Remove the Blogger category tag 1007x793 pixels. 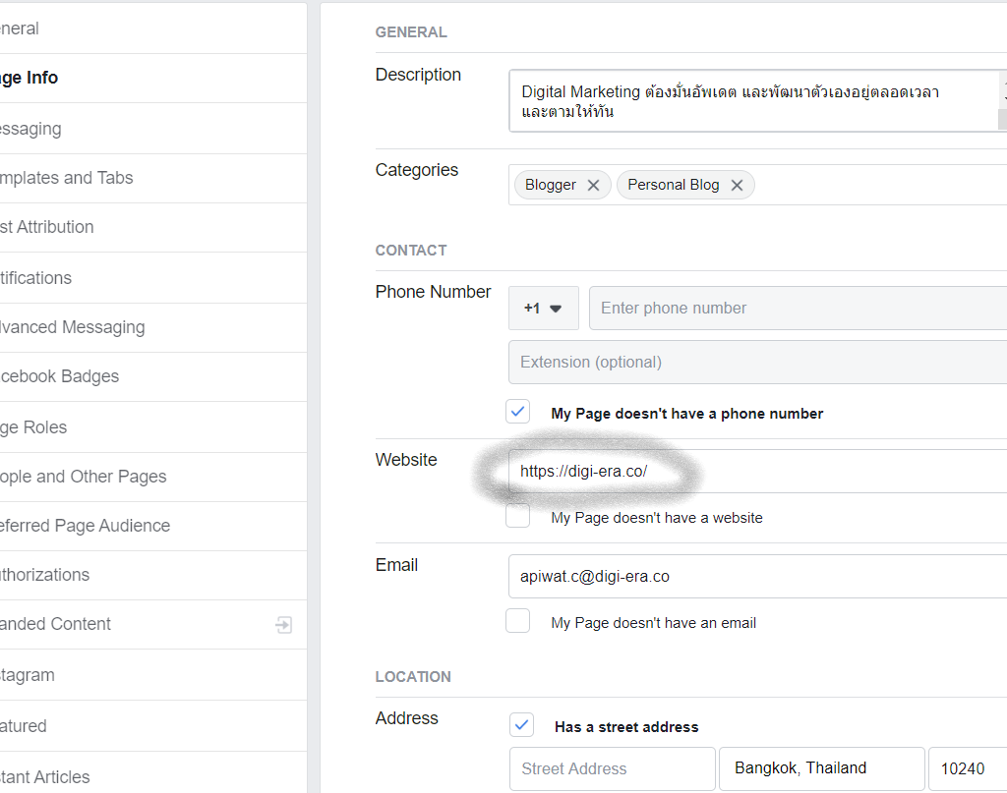[593, 185]
